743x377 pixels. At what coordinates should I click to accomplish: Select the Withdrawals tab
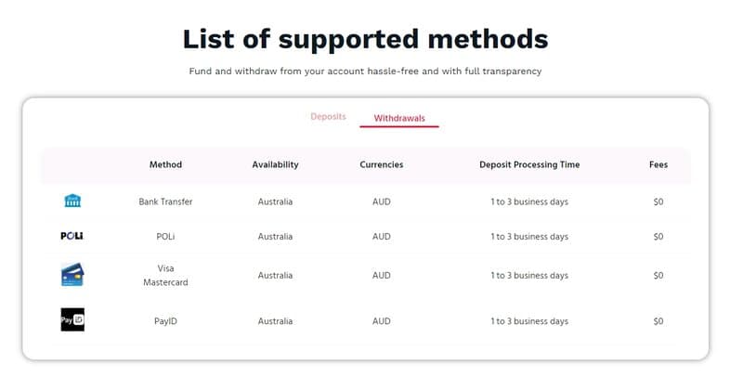coord(399,119)
